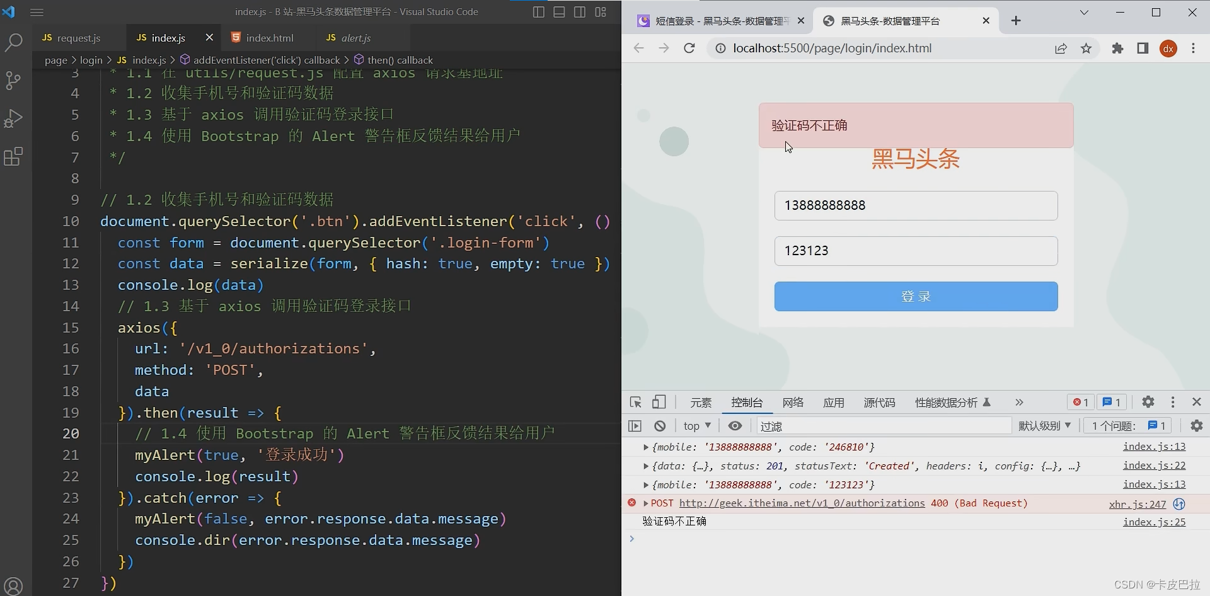Toggle the bottom panel layout icon
Viewport: 1210px width, 596px height.
tap(559, 12)
